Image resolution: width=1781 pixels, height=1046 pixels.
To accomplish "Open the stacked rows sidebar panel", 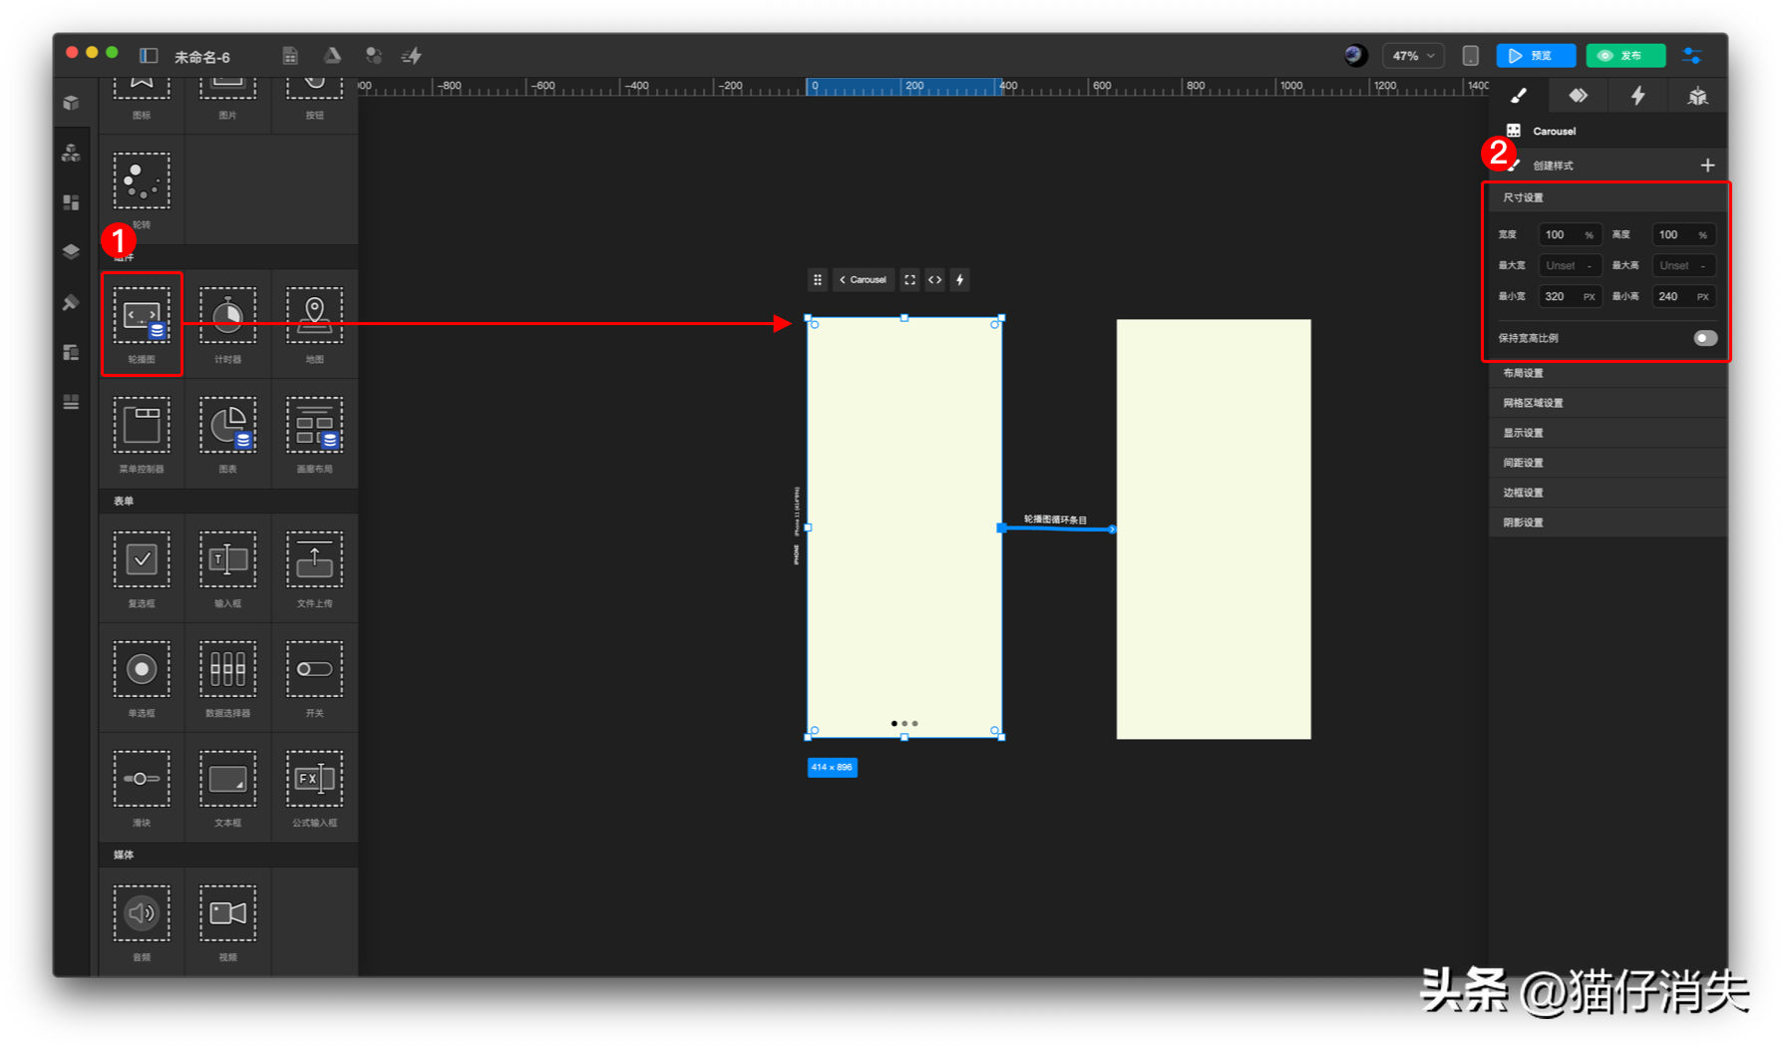I will tap(71, 402).
